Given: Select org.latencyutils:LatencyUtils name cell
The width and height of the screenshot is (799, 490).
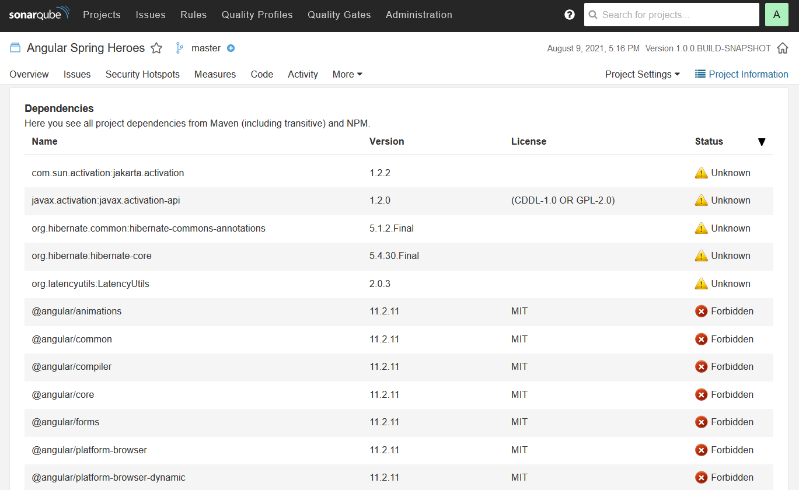Looking at the screenshot, I should point(90,283).
